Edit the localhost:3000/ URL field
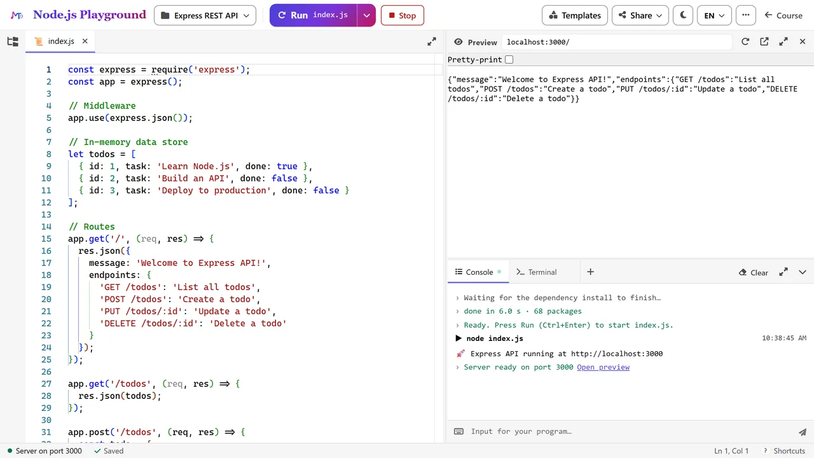814x458 pixels. coord(616,42)
